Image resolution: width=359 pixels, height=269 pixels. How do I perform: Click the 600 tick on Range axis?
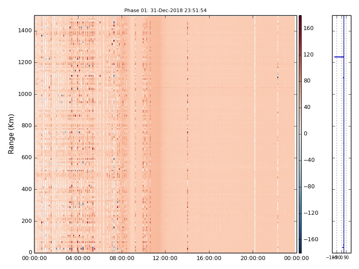[26, 158]
